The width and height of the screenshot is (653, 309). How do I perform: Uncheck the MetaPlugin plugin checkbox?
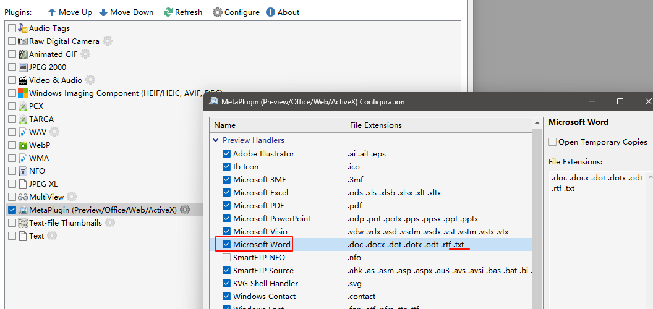[x=12, y=210]
